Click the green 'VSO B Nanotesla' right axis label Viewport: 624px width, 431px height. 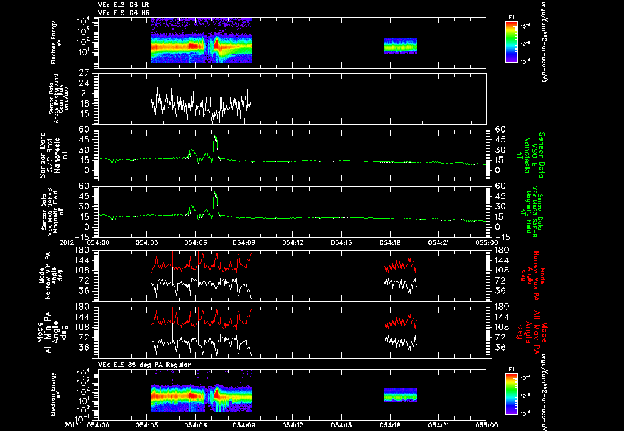click(530, 155)
